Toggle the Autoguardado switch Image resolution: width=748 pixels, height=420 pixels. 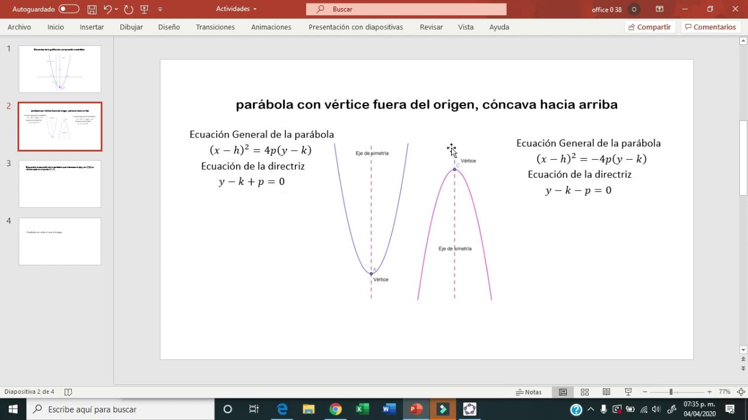[69, 9]
